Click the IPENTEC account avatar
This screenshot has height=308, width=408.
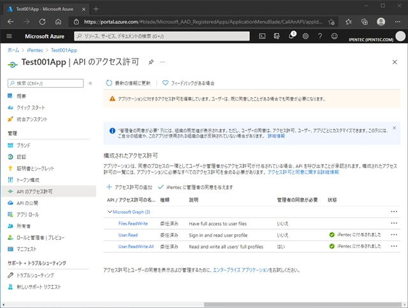(x=400, y=36)
